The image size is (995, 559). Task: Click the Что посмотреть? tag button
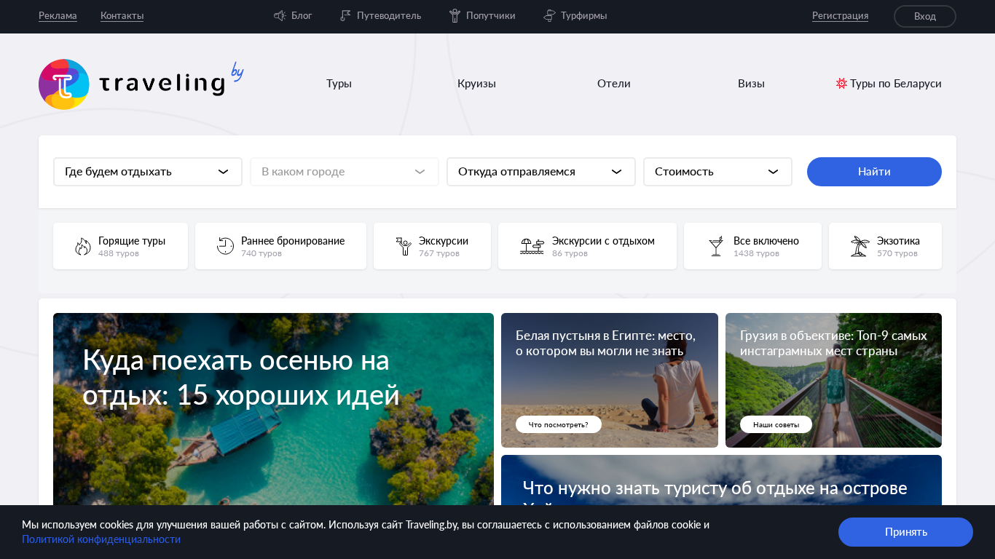559,424
